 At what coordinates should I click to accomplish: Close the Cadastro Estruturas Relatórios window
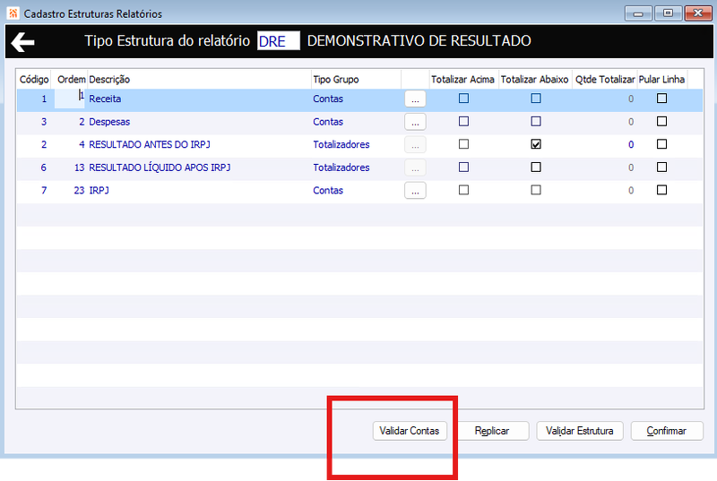[698, 13]
